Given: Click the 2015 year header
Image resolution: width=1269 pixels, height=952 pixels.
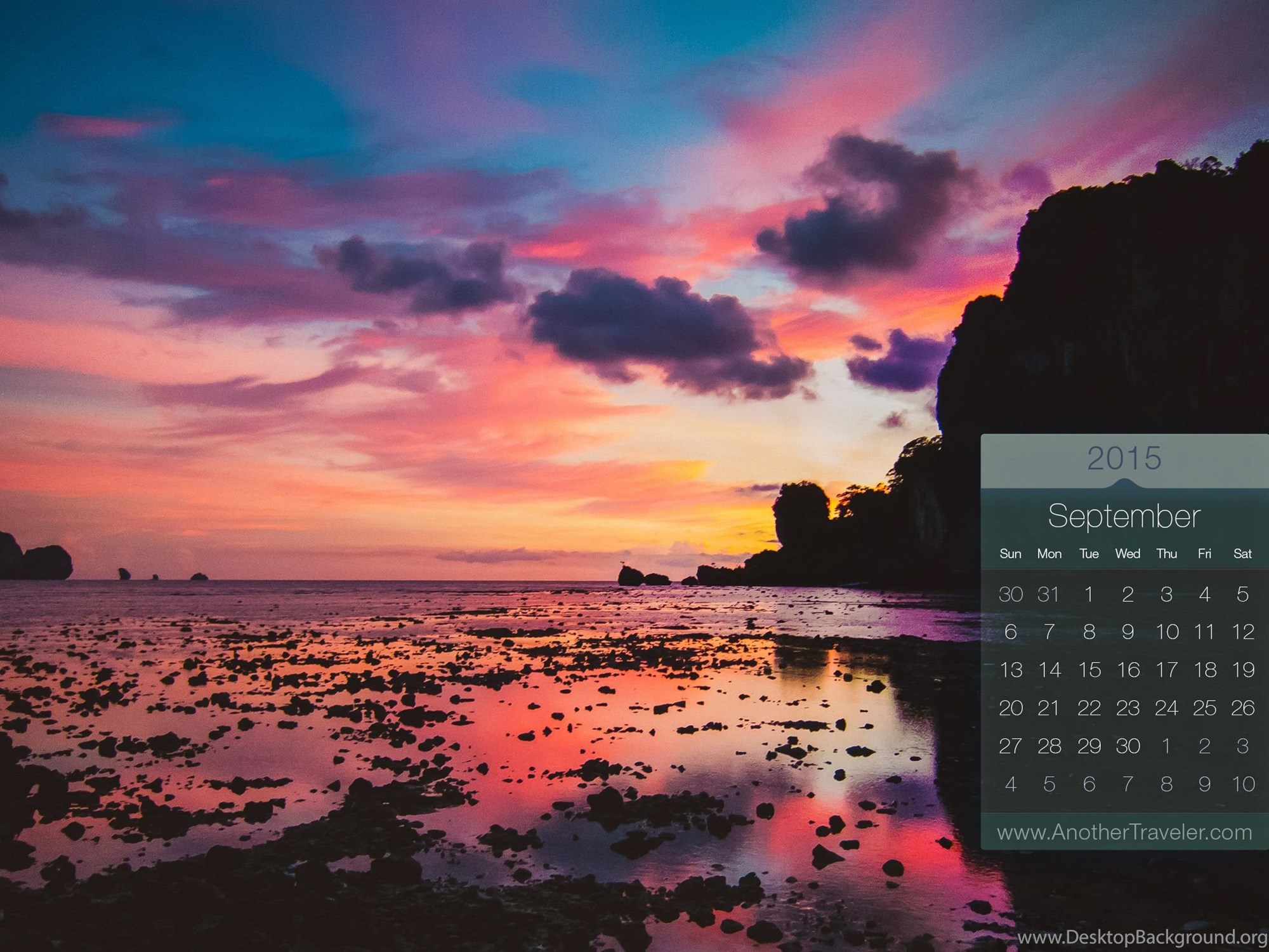Looking at the screenshot, I should coord(1124,458).
